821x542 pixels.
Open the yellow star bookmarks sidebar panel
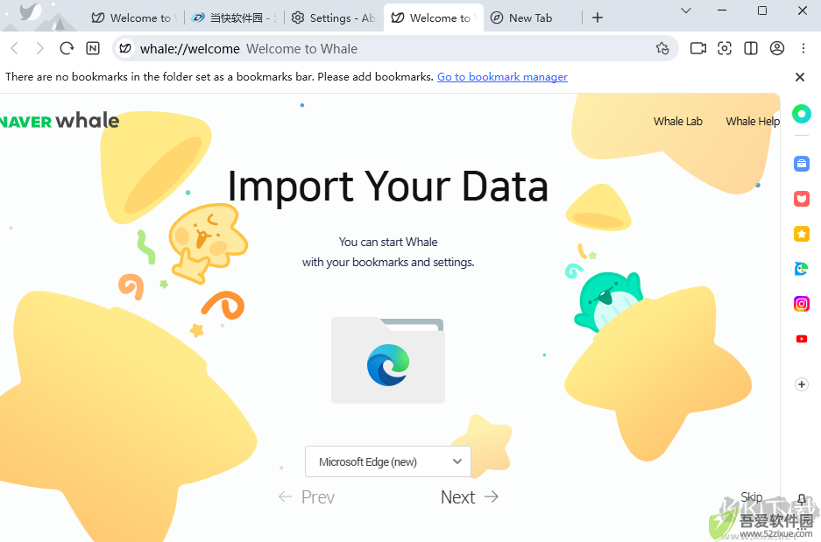(801, 234)
